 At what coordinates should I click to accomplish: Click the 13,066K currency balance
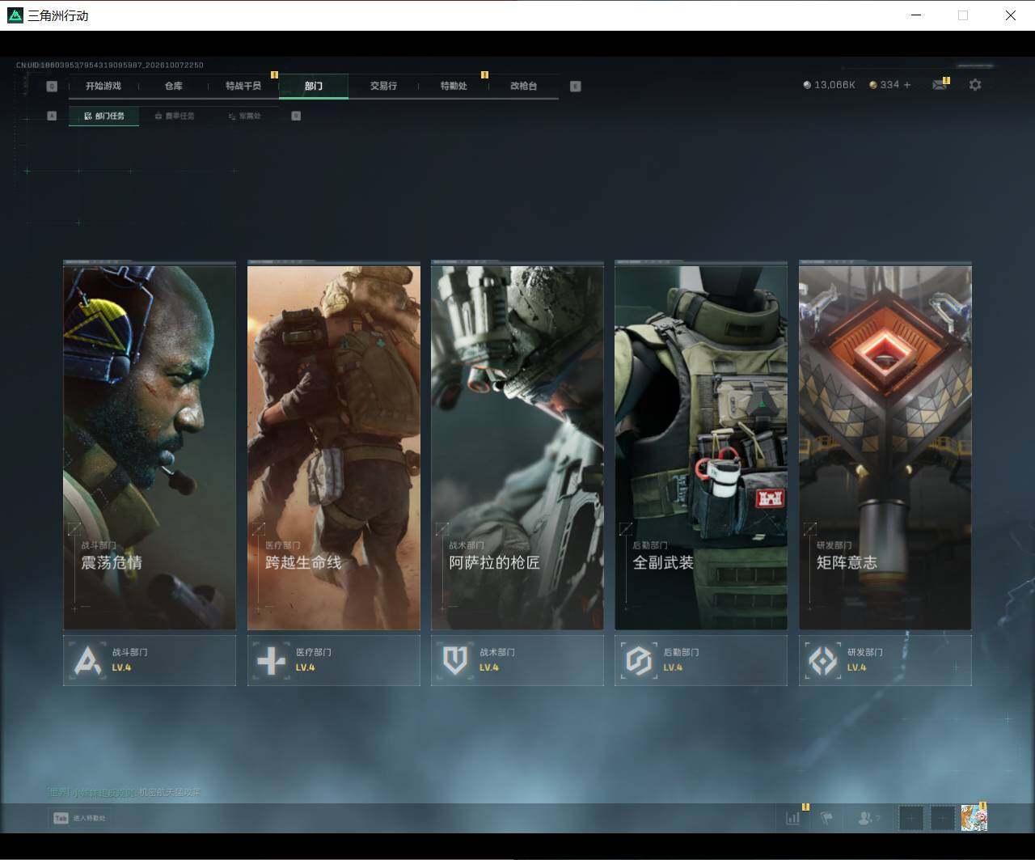[829, 85]
